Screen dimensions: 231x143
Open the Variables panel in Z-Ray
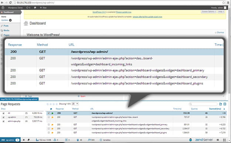pyautogui.click(x=105, y=140)
